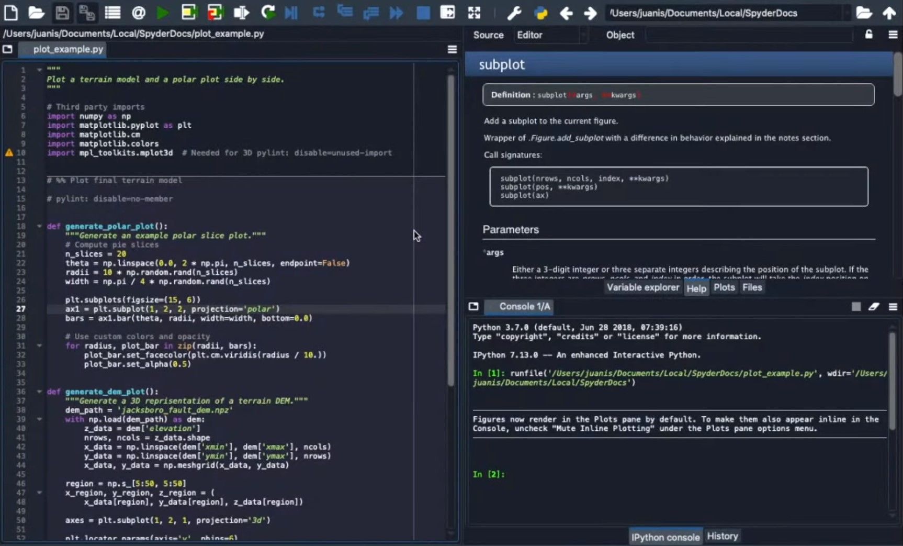The height and width of the screenshot is (546, 903).
Task: Step into function in debugger
Action: pos(345,12)
